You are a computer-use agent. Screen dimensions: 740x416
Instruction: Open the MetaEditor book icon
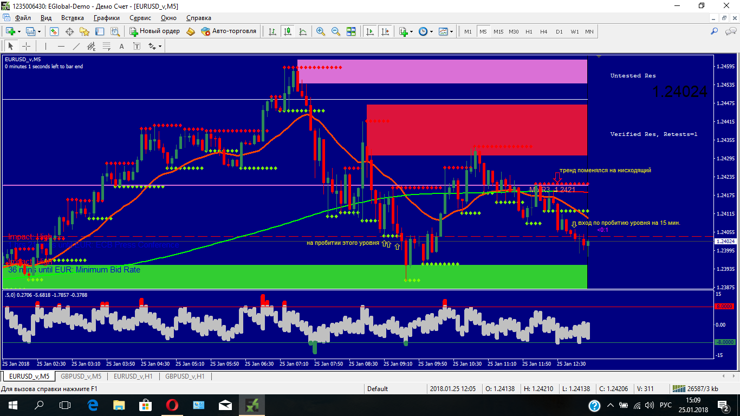(x=190, y=31)
